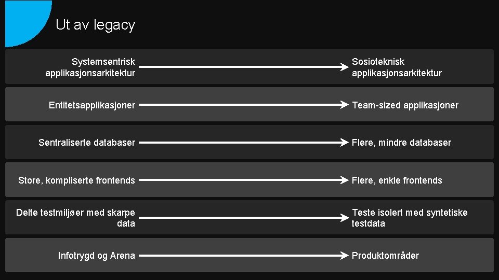Click the arrow pointing to Flere, mindre databaser
Image resolution: width=499 pixels, height=280 pixels.
(x=243, y=142)
